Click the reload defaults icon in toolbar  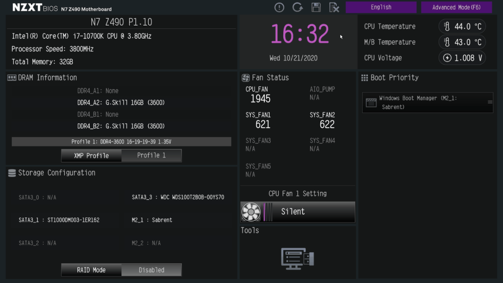pos(297,7)
